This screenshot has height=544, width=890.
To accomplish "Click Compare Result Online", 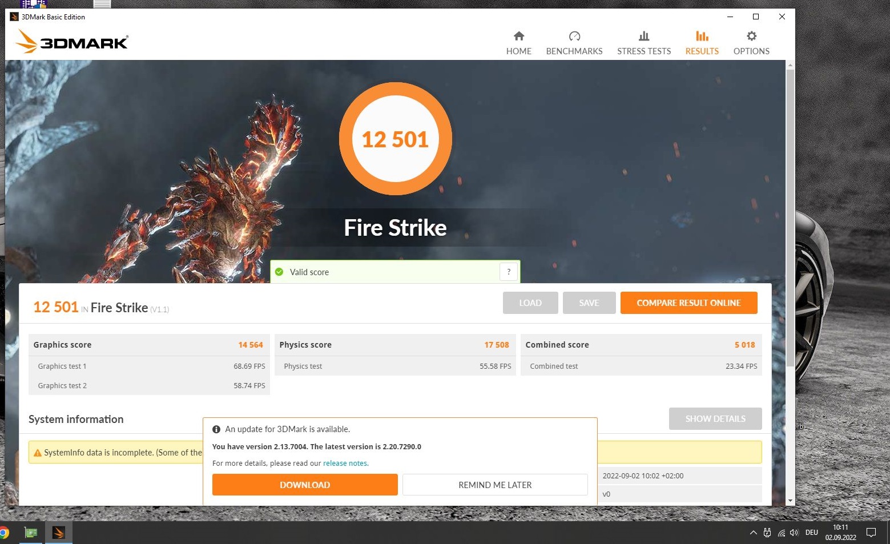I will click(688, 303).
